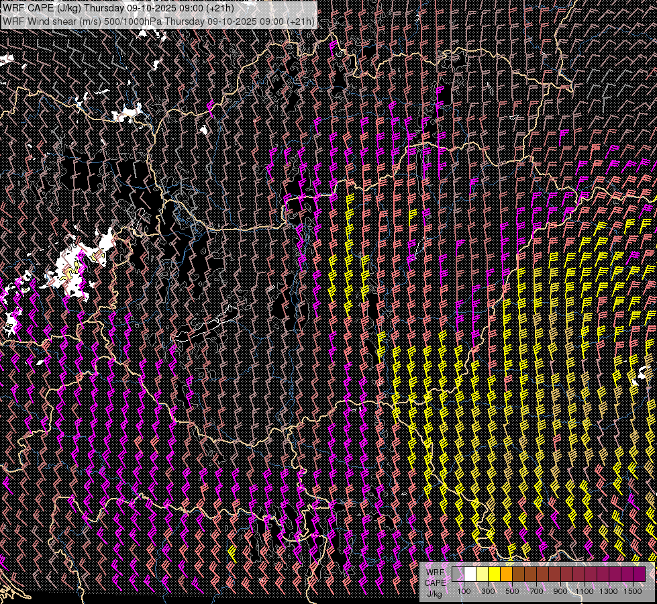Click the WRF CAPE J/kg legend title
The width and height of the screenshot is (657, 604).
tap(435, 582)
